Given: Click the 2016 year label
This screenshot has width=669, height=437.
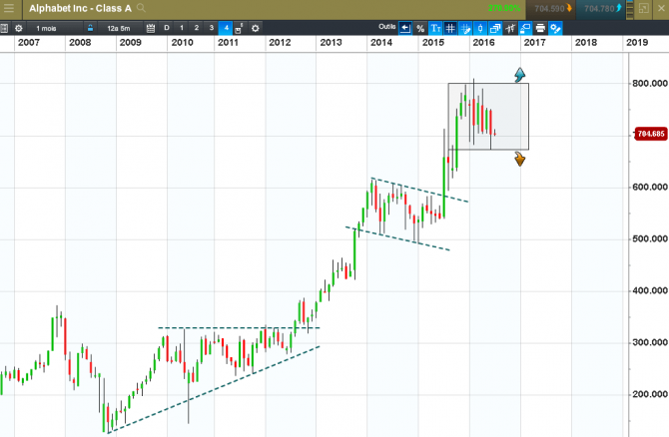Looking at the screenshot, I should click(x=483, y=43).
